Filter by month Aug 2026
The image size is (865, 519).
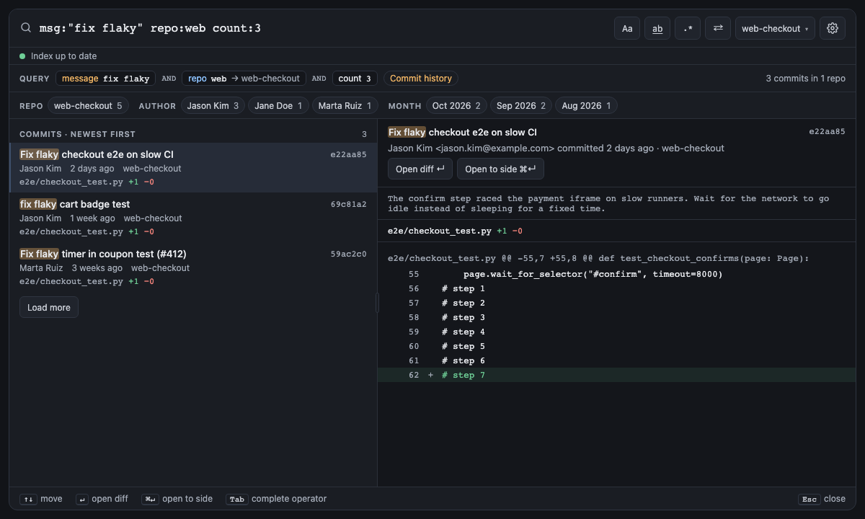(586, 106)
